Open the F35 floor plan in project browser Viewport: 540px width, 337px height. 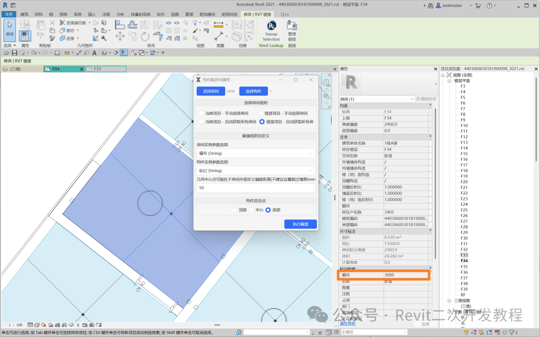click(x=464, y=266)
